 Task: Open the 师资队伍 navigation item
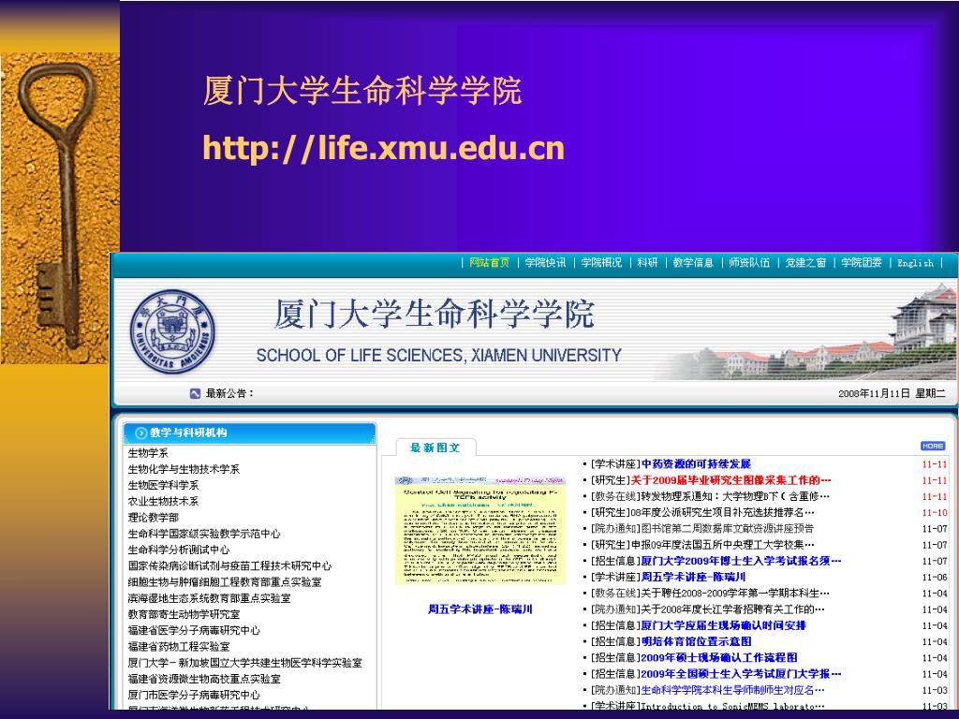(x=749, y=262)
